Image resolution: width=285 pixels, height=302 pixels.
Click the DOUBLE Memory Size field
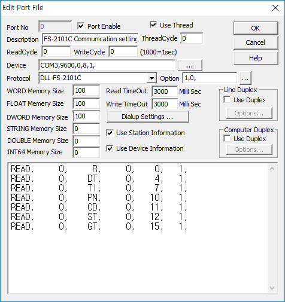tap(86, 141)
